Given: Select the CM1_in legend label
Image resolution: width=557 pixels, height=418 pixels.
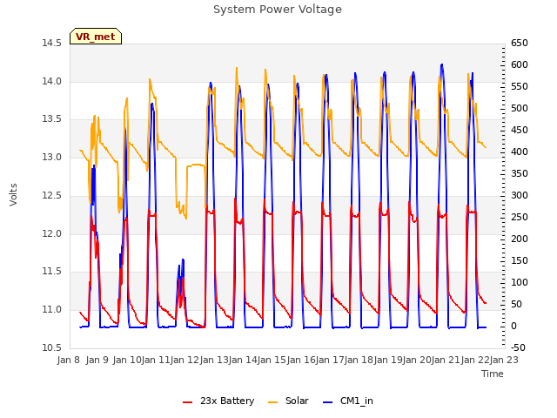Looking at the screenshot, I should click(x=356, y=401).
